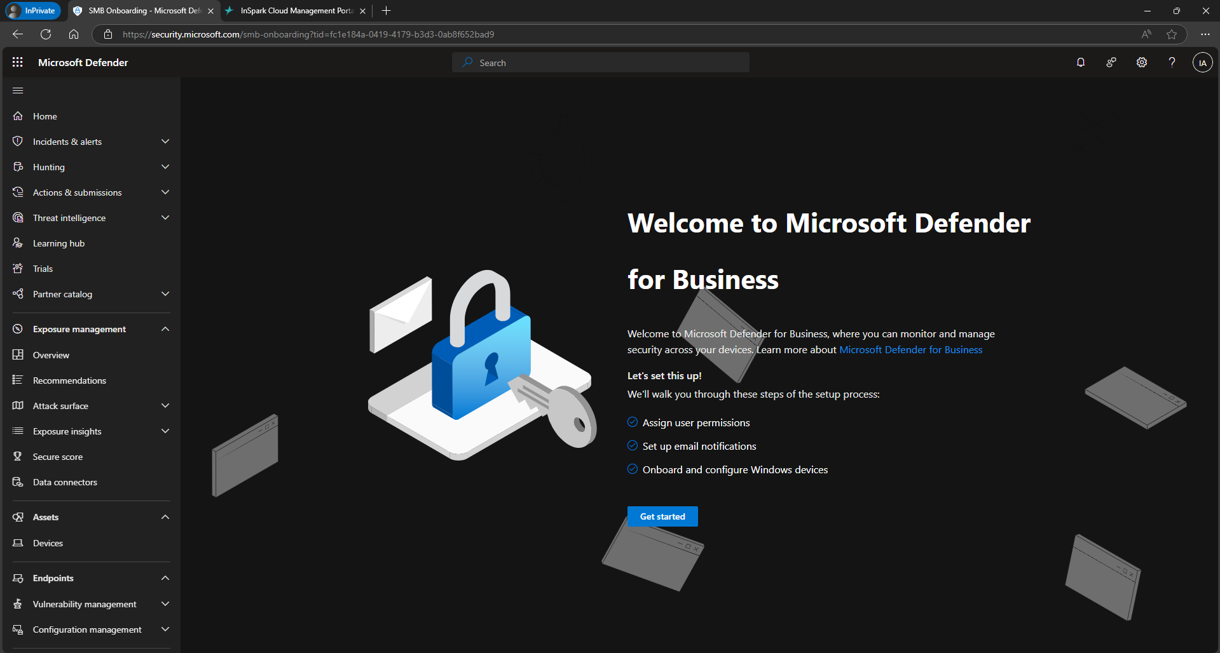This screenshot has height=653, width=1220.
Task: Expand the Configuration management chevron
Action: (165, 629)
